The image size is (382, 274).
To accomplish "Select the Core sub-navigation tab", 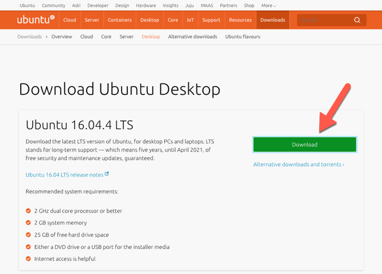I will click(106, 36).
